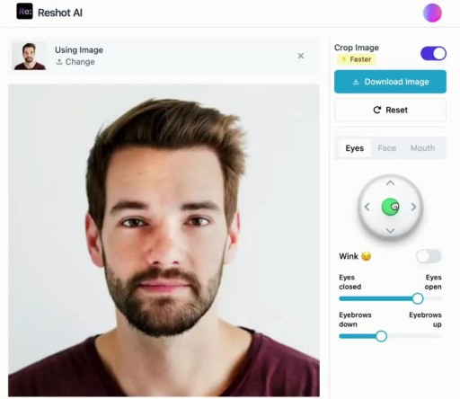The image size is (460, 399).
Task: Open the gradient user avatar menu
Action: (x=432, y=13)
